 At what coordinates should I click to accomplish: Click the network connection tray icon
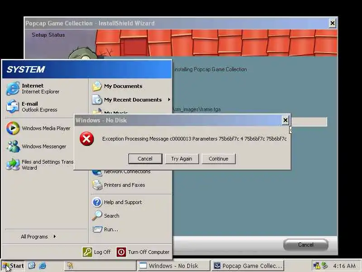325,265
